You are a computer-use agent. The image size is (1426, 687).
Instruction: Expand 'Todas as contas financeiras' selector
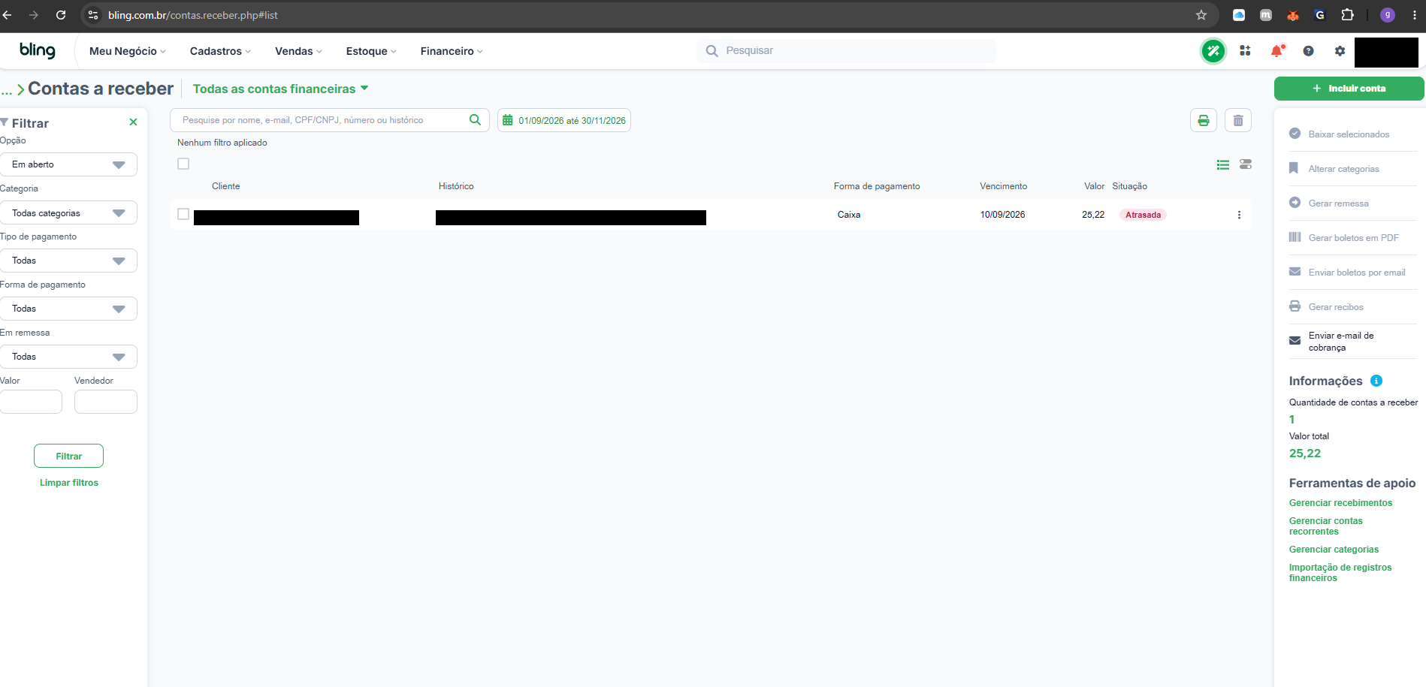[x=280, y=89]
